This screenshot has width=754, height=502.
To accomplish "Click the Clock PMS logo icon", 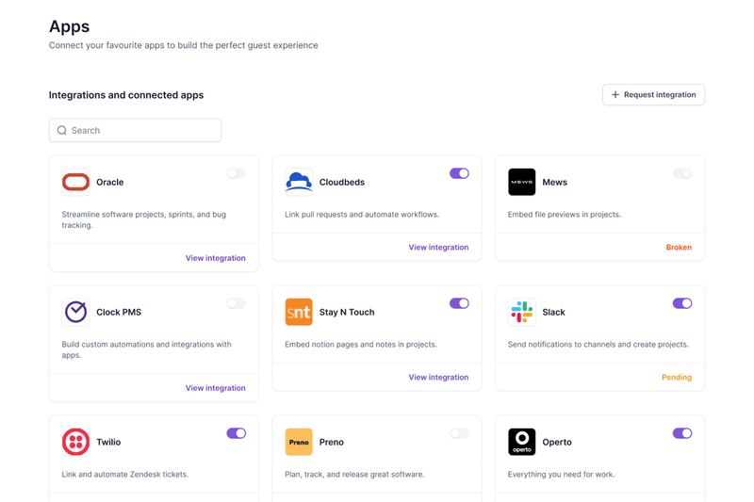I will (x=75, y=312).
